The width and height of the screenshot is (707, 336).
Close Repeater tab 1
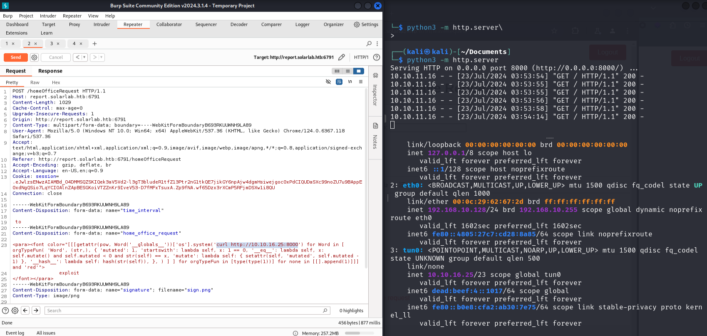pyautogui.click(x=13, y=44)
